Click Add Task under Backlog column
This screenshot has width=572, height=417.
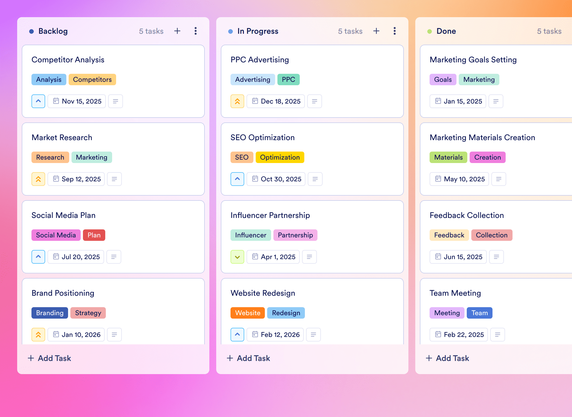coord(49,358)
